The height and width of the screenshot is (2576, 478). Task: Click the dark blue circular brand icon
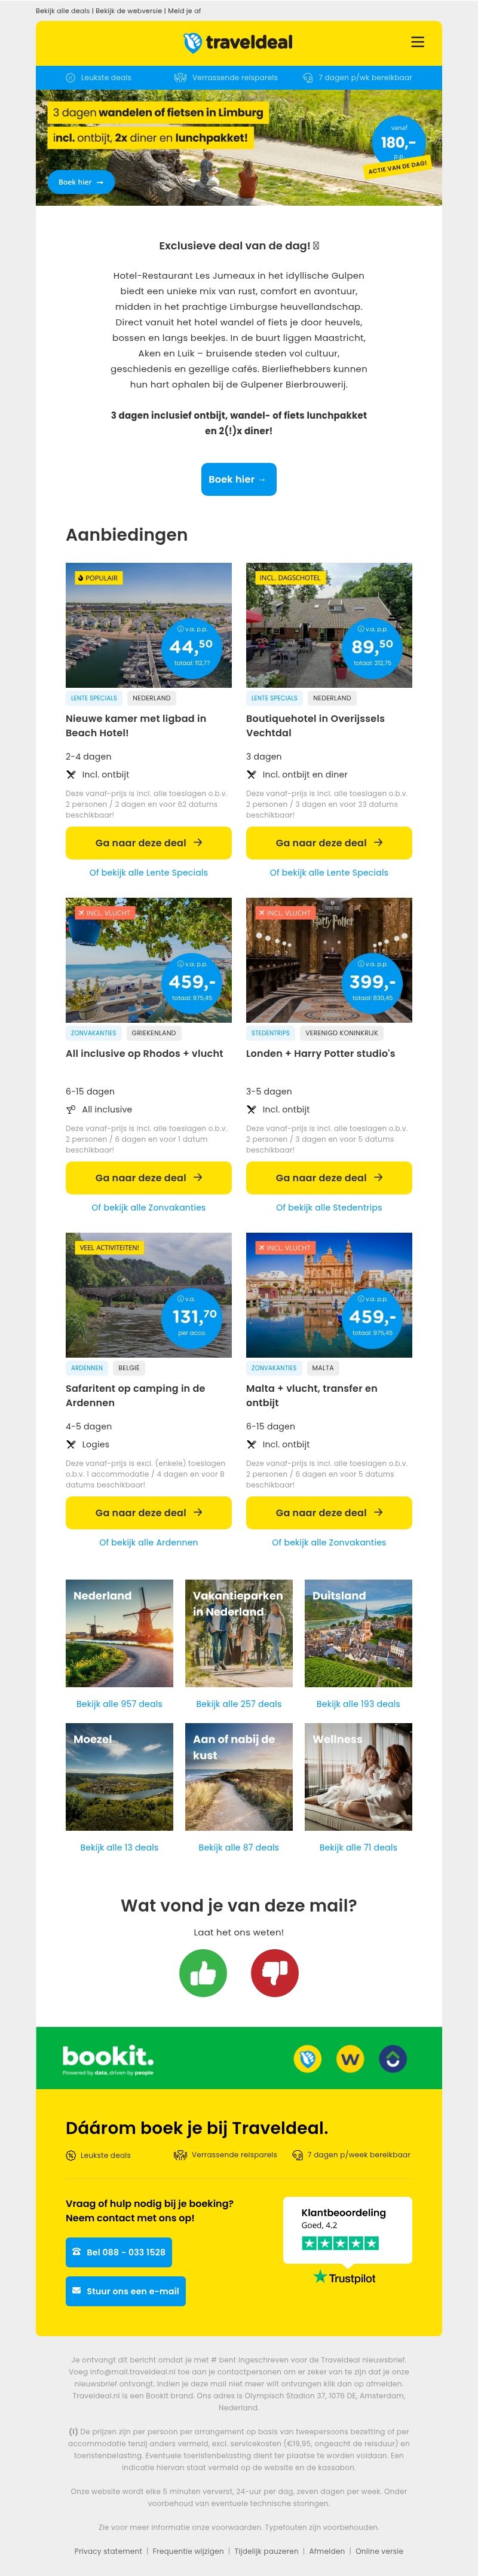click(393, 2058)
